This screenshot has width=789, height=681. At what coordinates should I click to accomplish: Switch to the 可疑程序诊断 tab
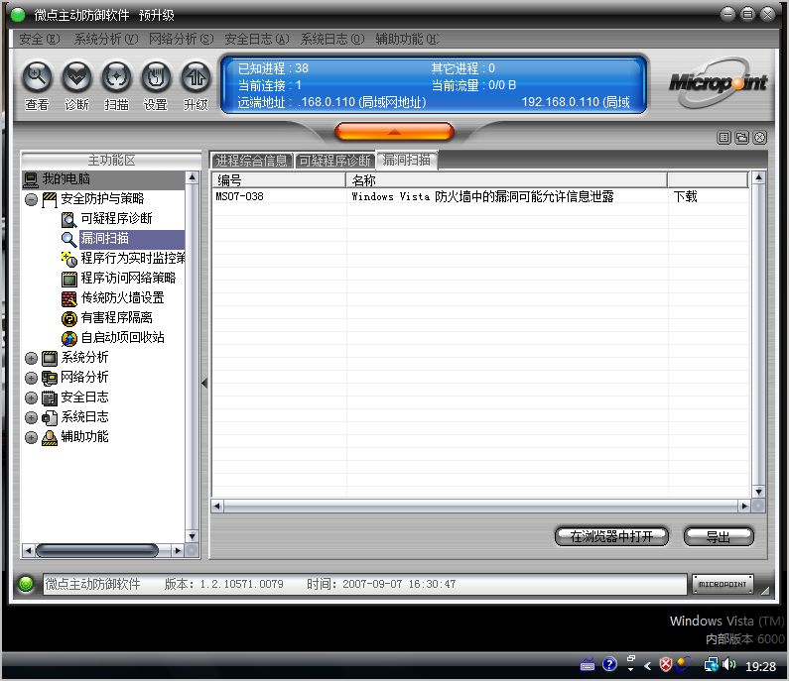[334, 161]
